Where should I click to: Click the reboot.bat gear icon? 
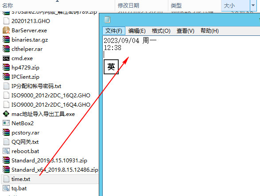click(6, 151)
